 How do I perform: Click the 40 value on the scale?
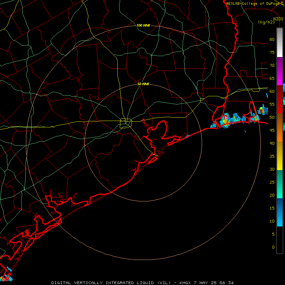(272, 143)
